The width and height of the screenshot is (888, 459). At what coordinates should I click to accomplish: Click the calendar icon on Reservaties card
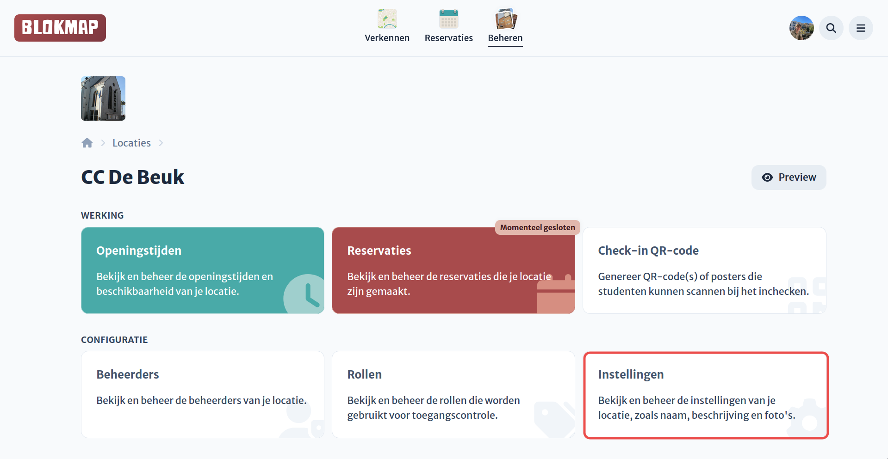(556, 294)
